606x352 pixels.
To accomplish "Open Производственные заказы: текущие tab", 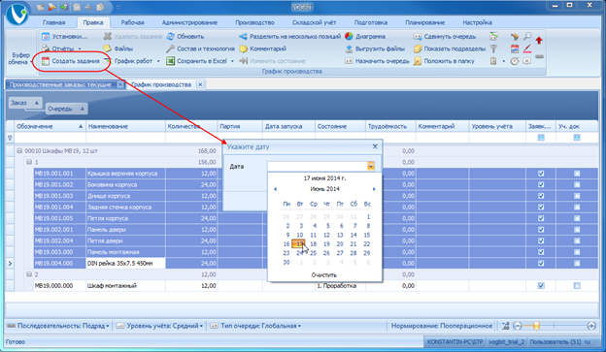I will [x=60, y=84].
